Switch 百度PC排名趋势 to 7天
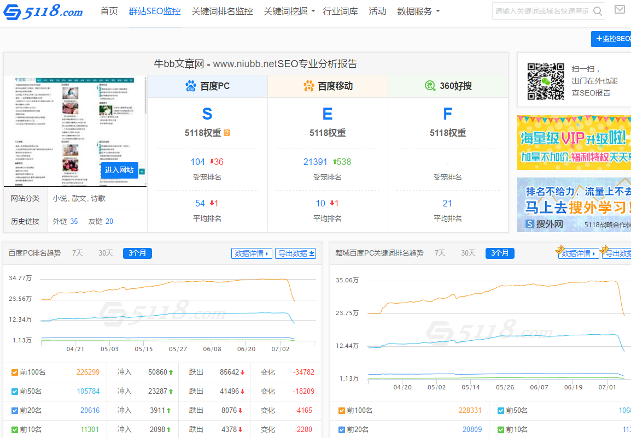631x438 pixels. [78, 253]
